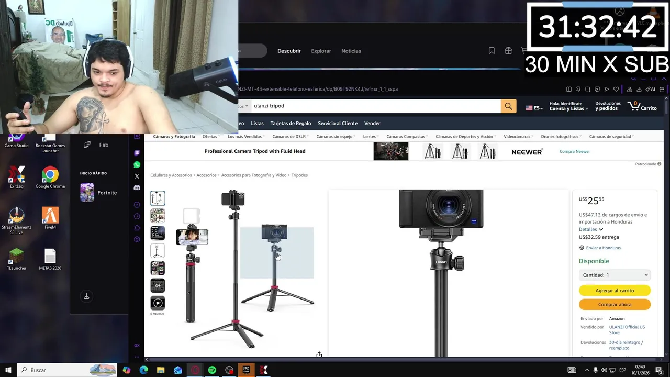Click the Compra Neewer sponsored link
Screen dimensions: 670x377
tap(575, 151)
